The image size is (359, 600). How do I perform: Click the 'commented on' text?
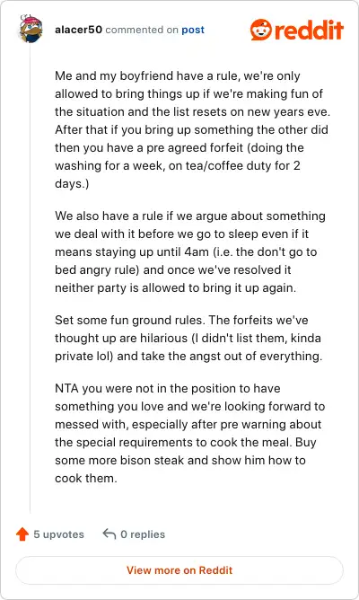[142, 30]
